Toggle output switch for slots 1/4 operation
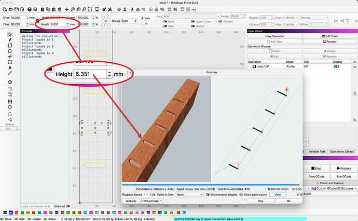 click(x=336, y=66)
